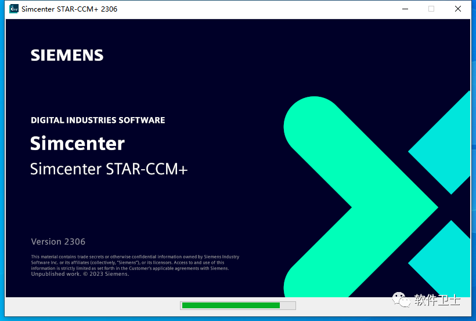Click the window title 'Simcenter STAR-CCM+ 2306'

pyautogui.click(x=69, y=9)
